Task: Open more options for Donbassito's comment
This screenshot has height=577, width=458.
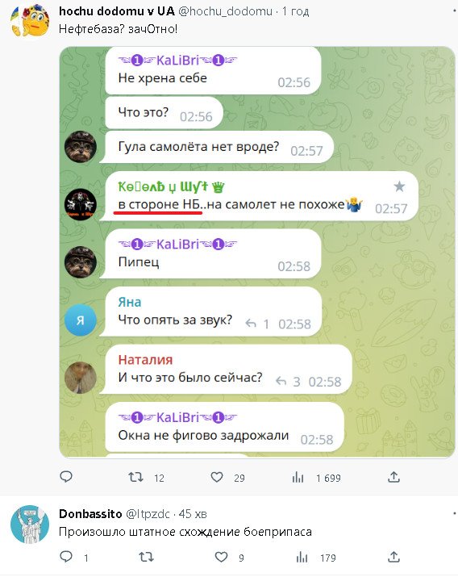Action: click(x=455, y=513)
